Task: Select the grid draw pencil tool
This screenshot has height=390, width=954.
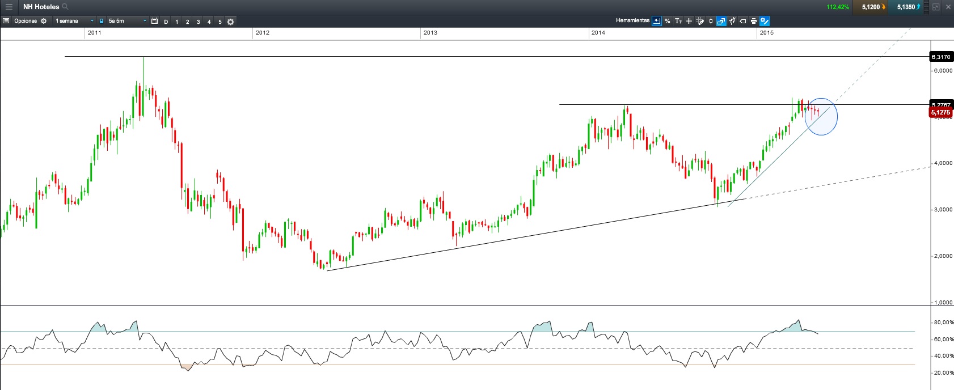Action: pos(700,21)
